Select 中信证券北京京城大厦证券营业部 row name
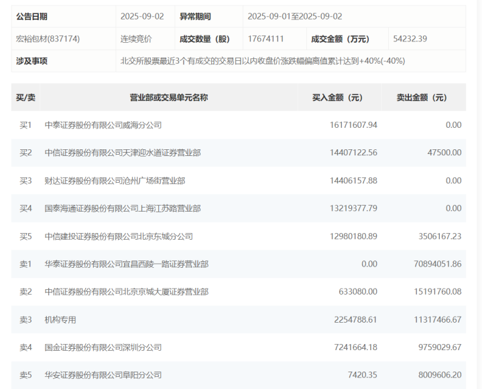The height and width of the screenshot is (389, 482). 127,291
